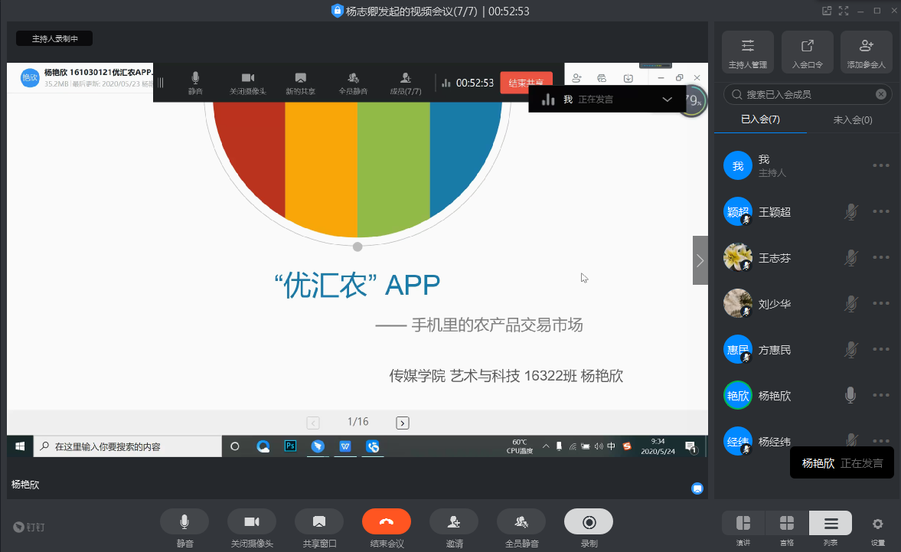Viewport: 901px width, 552px height.
Task: Open more options for 王志芬
Action: click(881, 257)
